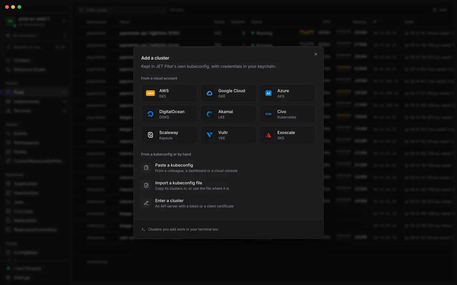Click the 'Add a cluster' dialog title

(155, 58)
